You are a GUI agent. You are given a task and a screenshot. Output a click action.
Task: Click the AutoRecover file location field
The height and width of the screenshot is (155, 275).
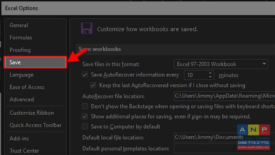coord(224,96)
